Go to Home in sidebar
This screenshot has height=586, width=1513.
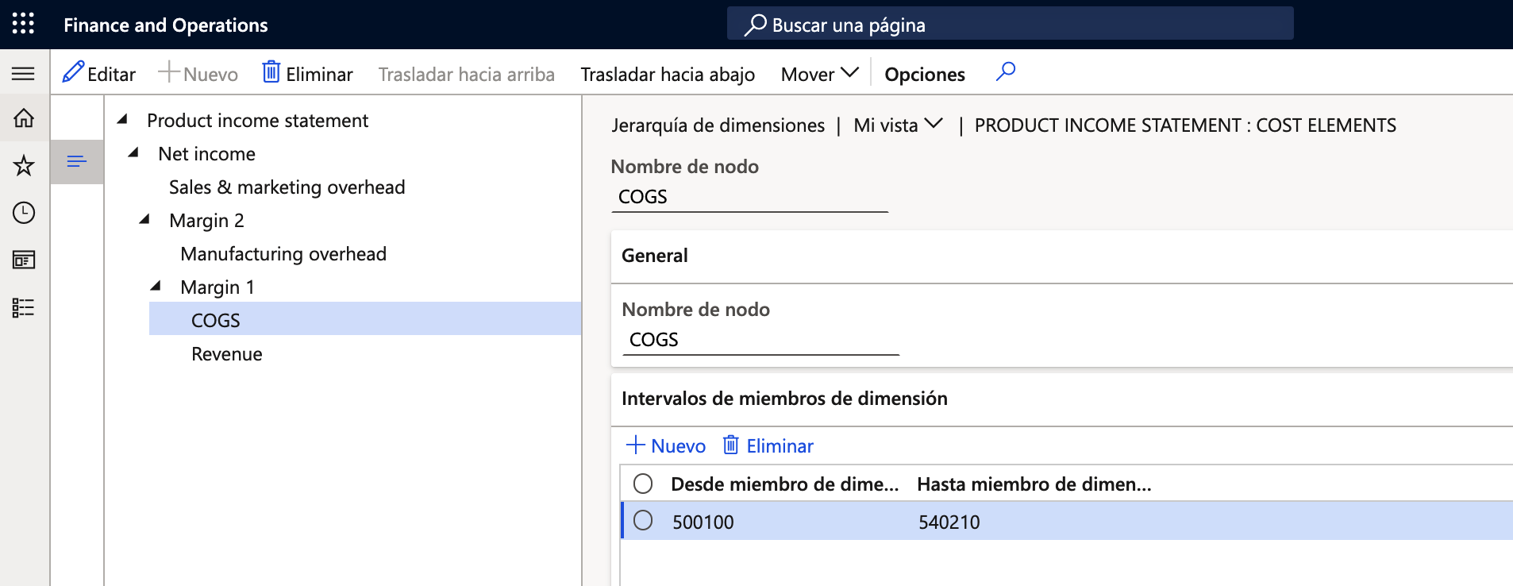(x=24, y=118)
